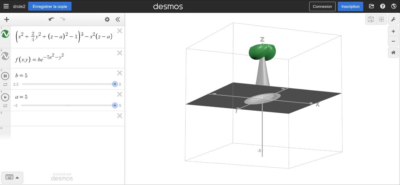Click the Add Item plus button
The height and width of the screenshot is (185, 400).
pyautogui.click(x=7, y=19)
